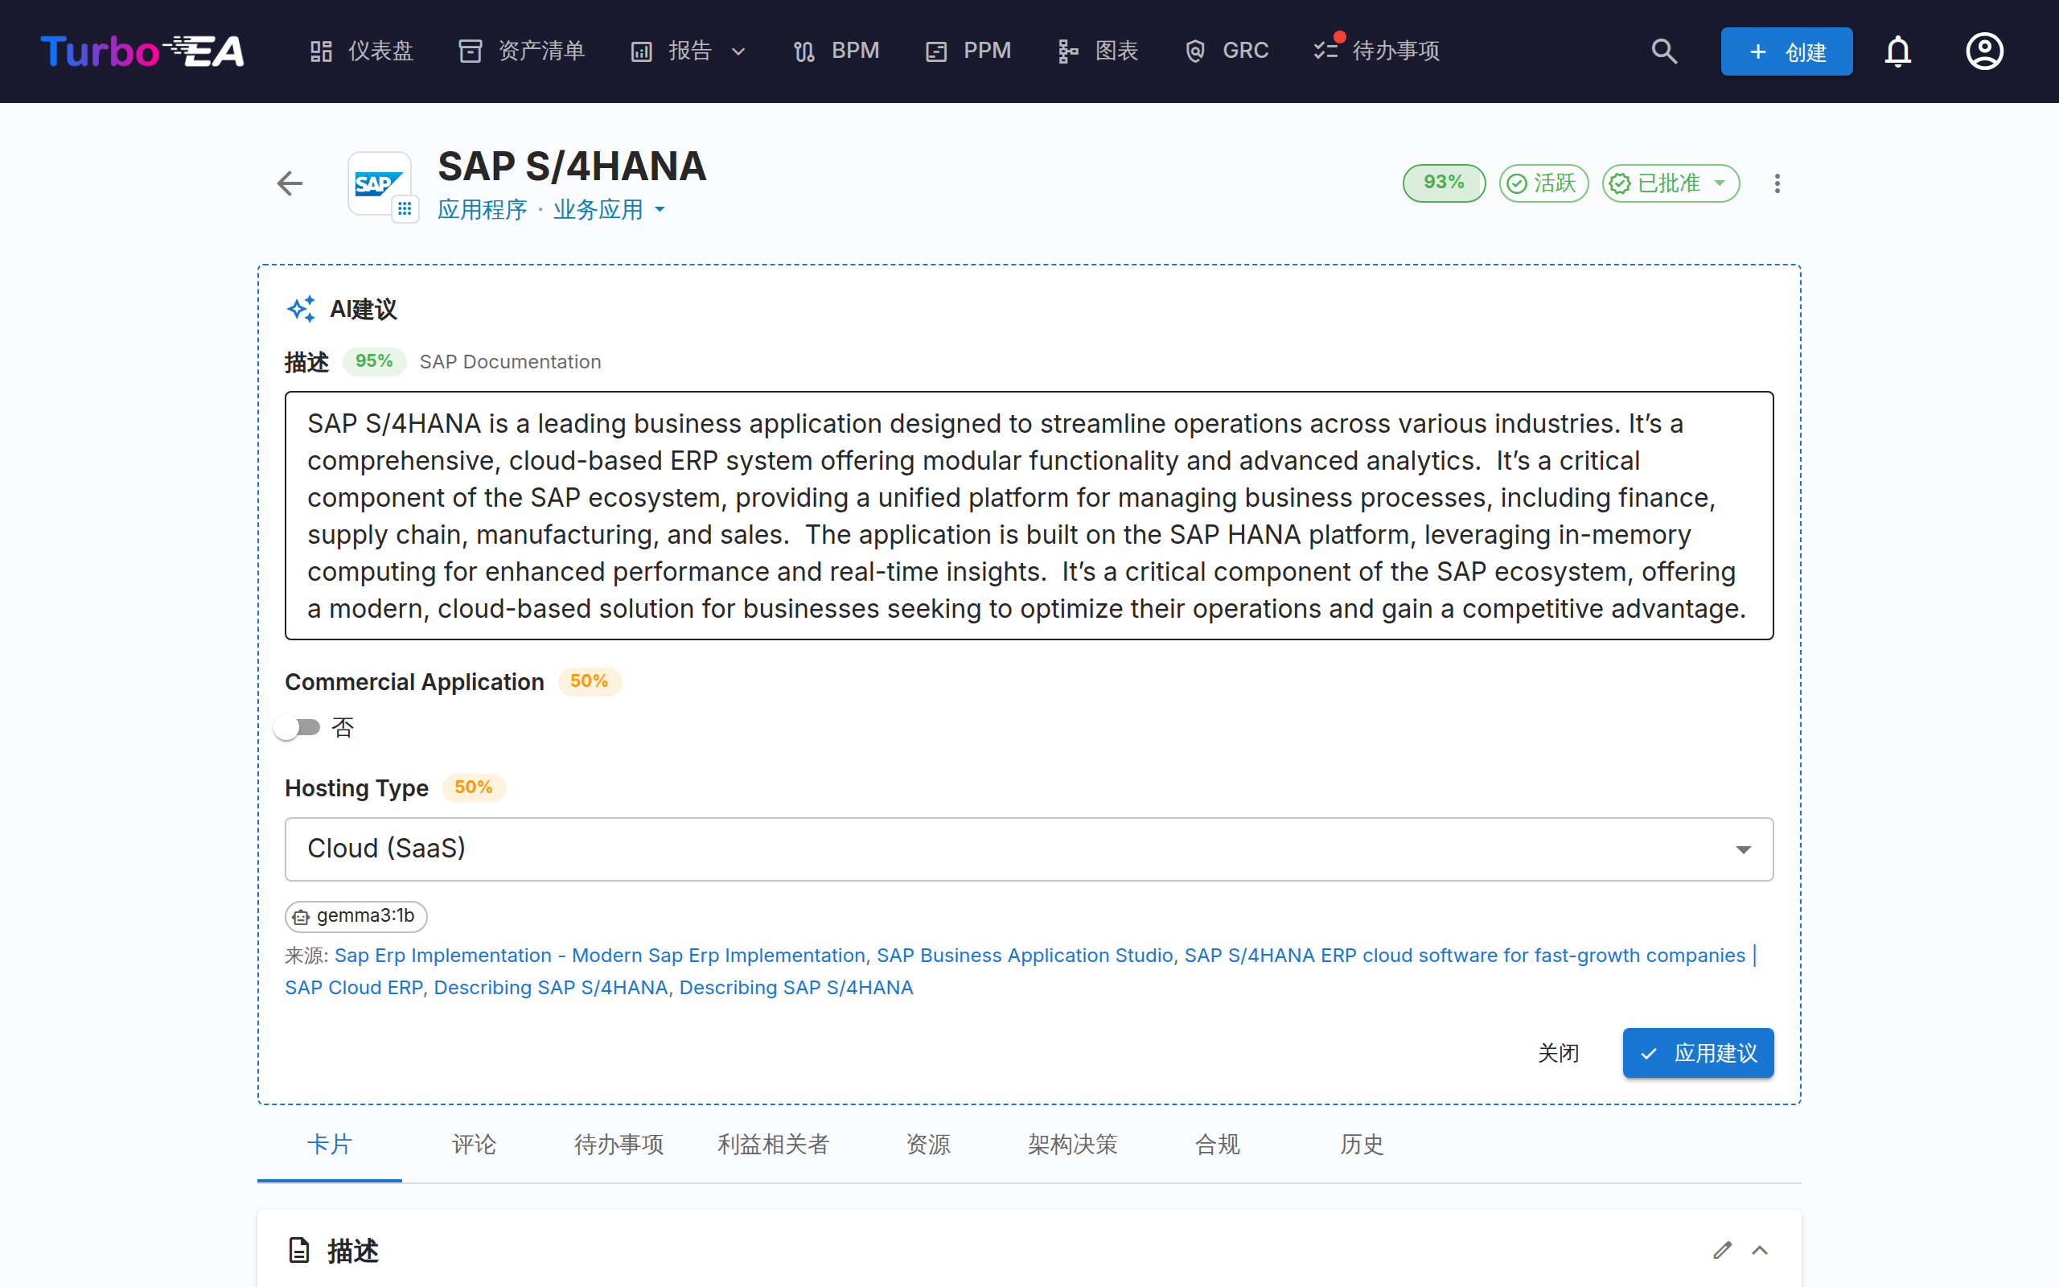Click the Turbo EA logo

[142, 51]
